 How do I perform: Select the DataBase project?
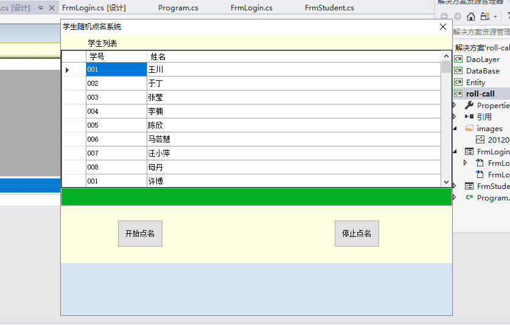click(483, 71)
